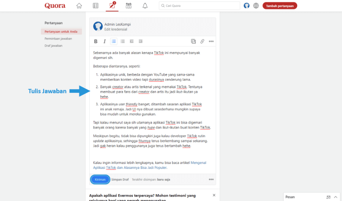Select Draf jawaban in sidebar
Image resolution: width=342 pixels, height=201 pixels.
[54, 46]
